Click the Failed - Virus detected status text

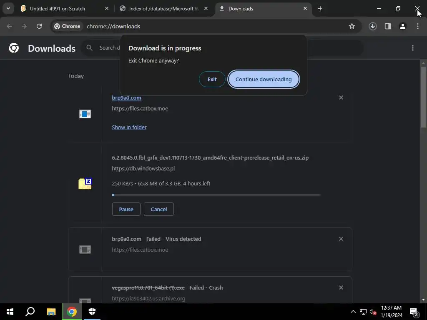(174, 239)
